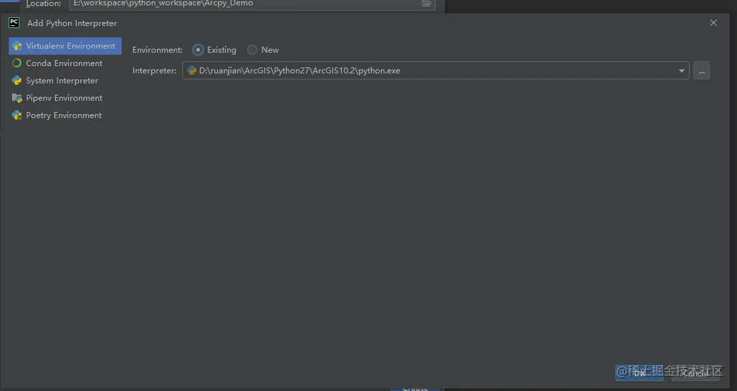The height and width of the screenshot is (391, 737).
Task: Click the PyCharm logo in dialog title
Action: (x=14, y=23)
